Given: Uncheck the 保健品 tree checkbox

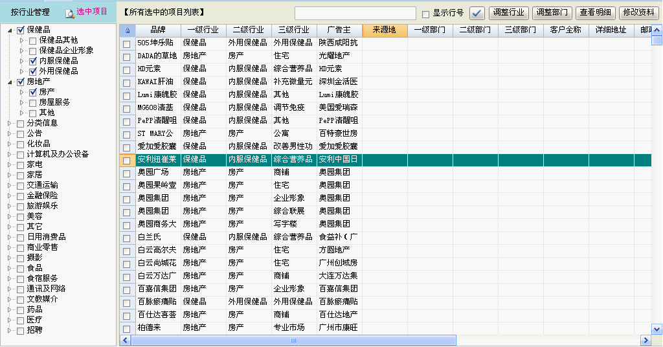Looking at the screenshot, I should (x=20, y=30).
